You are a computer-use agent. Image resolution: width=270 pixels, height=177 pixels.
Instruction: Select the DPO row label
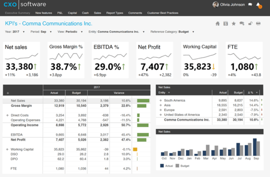14,159
